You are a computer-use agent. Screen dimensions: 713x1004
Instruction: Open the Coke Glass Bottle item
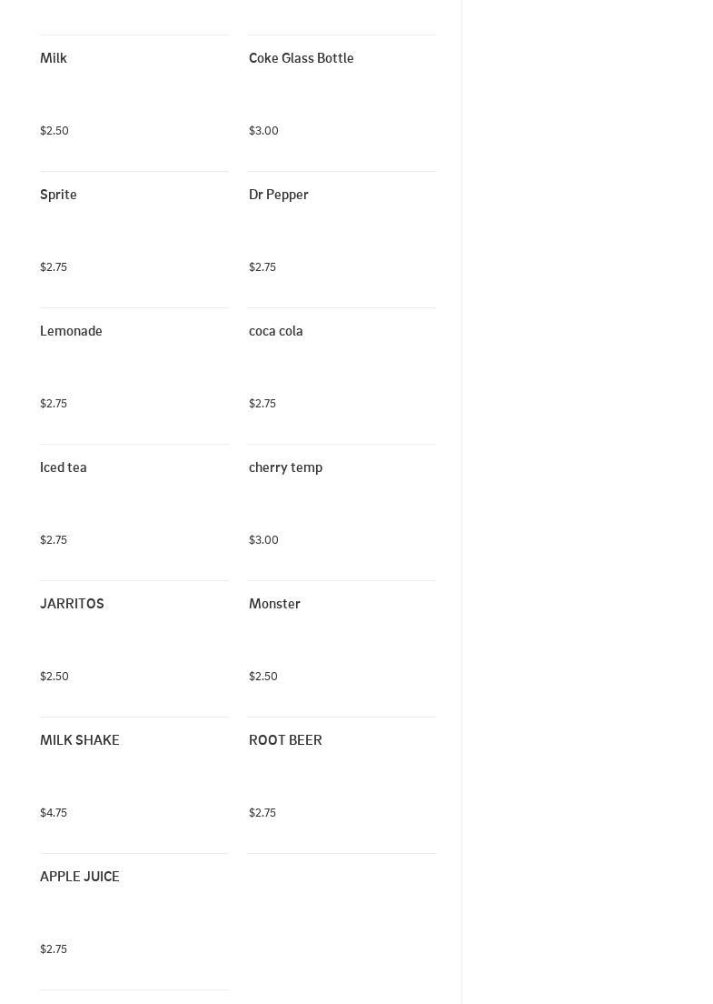pyautogui.click(x=301, y=58)
